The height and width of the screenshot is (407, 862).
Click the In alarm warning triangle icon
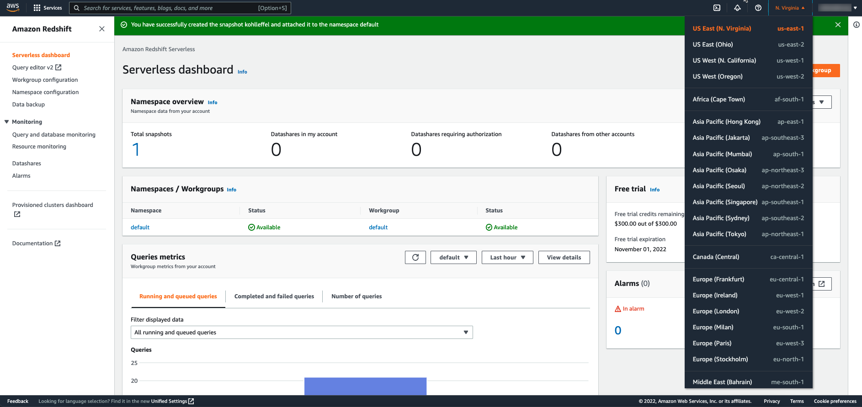[618, 309]
